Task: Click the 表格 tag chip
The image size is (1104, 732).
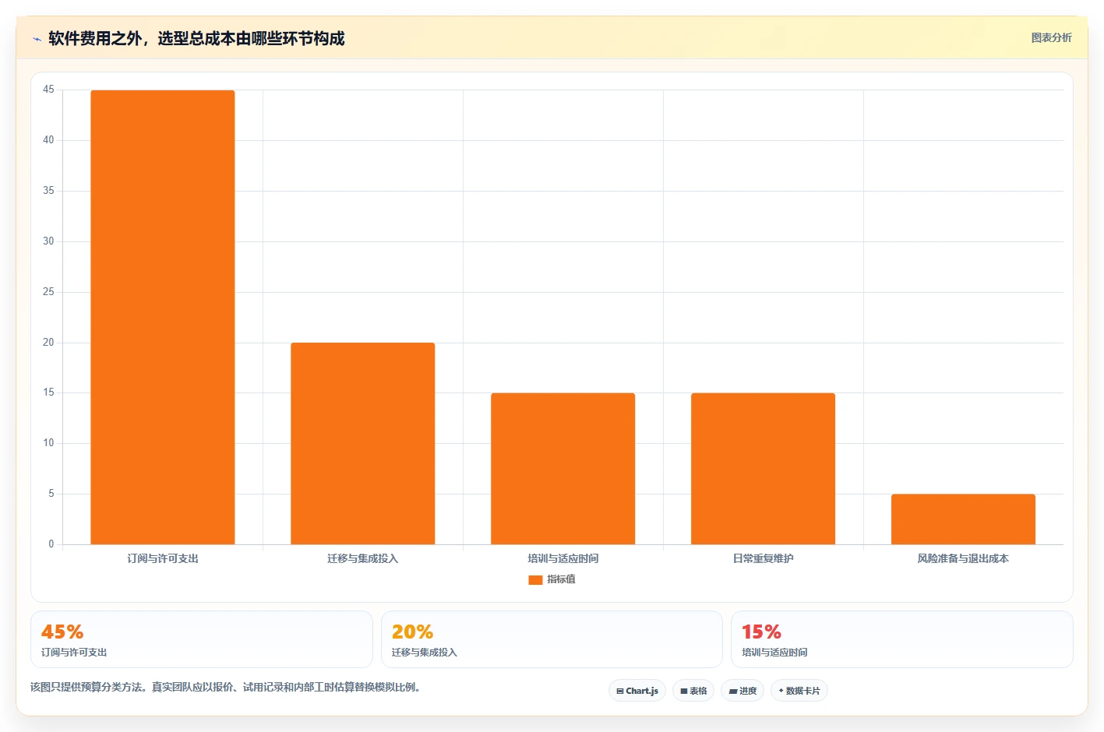Action: (693, 691)
